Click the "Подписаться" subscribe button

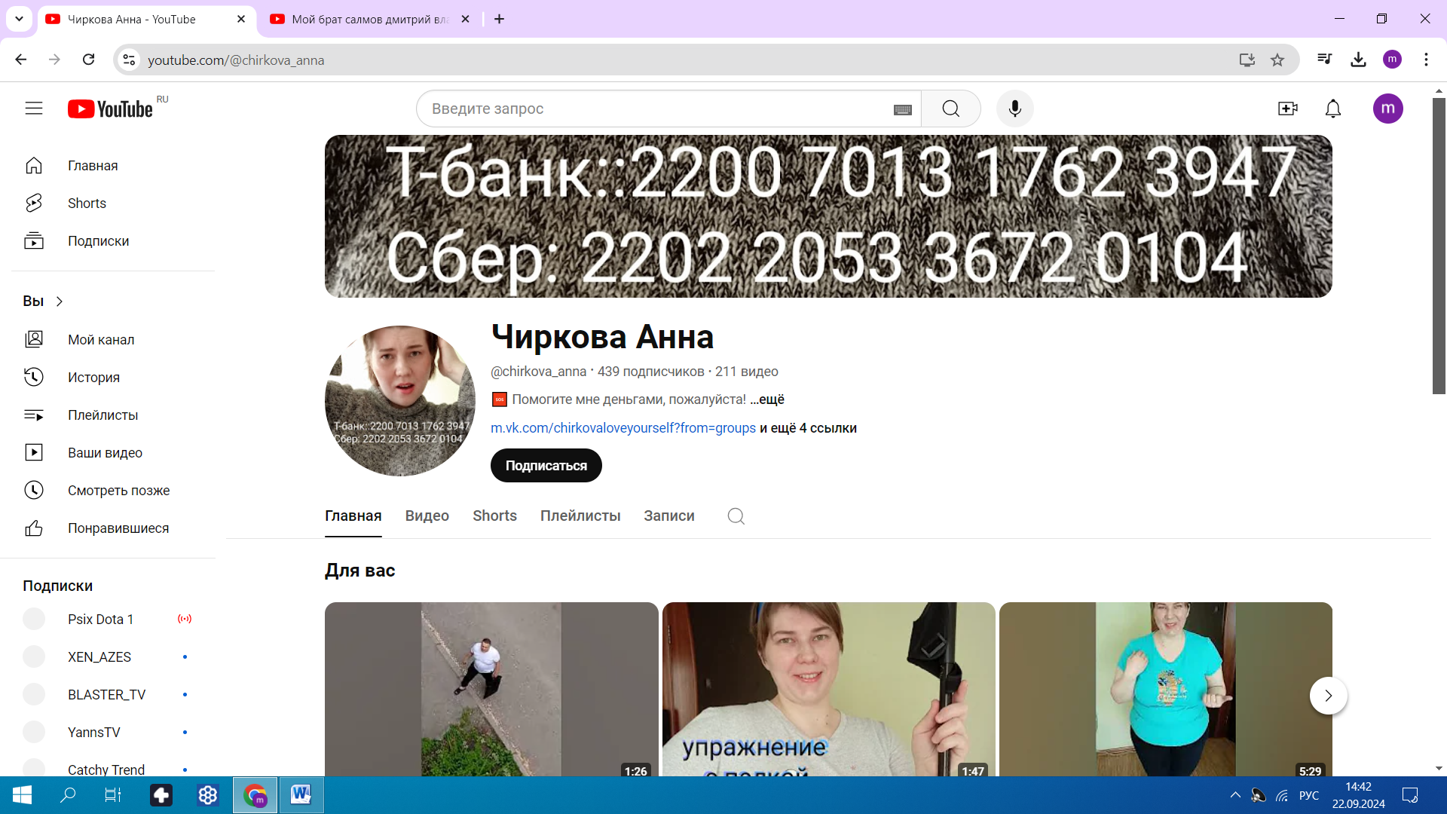click(546, 466)
